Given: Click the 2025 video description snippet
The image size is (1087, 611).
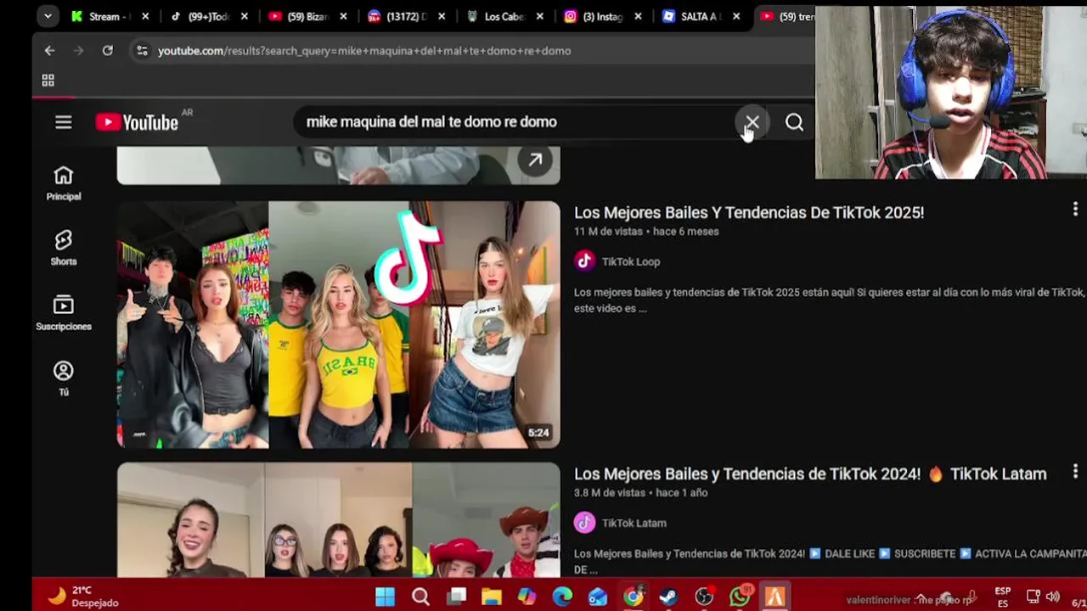Looking at the screenshot, I should click(829, 300).
